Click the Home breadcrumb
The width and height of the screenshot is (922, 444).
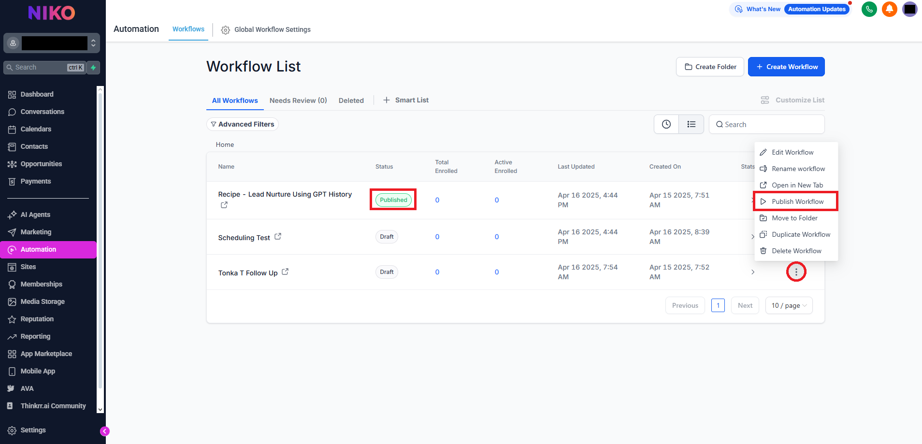pyautogui.click(x=225, y=144)
